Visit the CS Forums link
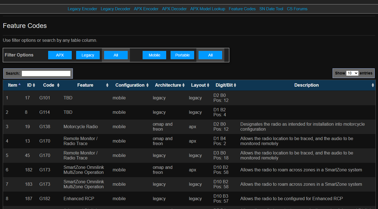Screen dimensions: 378x209 click(297, 9)
